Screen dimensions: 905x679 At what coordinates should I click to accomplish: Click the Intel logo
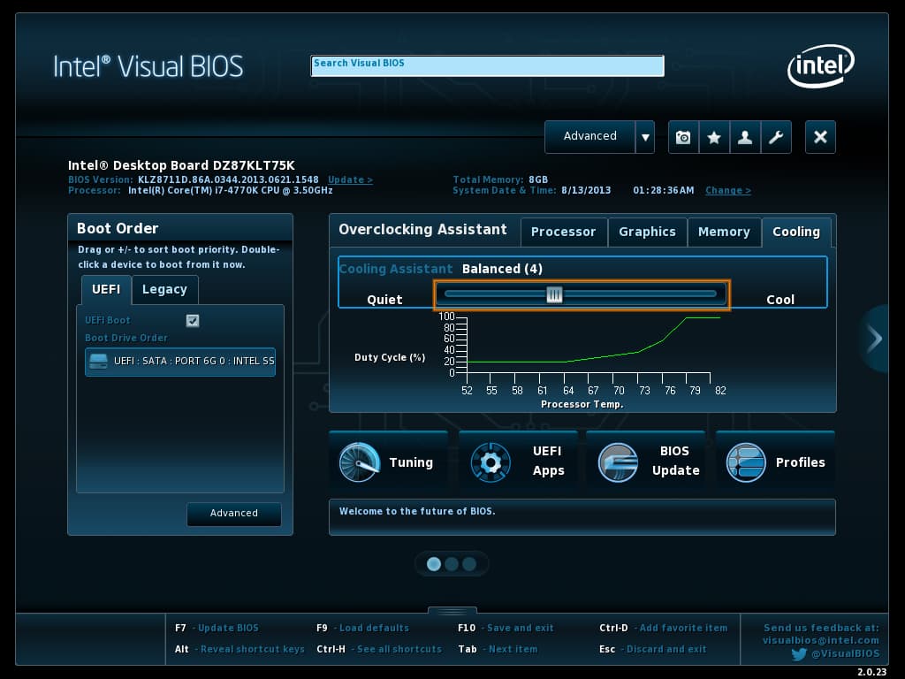pyautogui.click(x=820, y=65)
